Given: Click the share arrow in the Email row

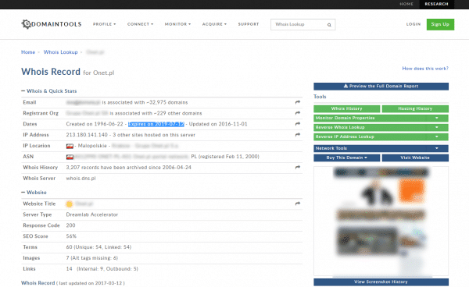Looking at the screenshot, I should (298, 102).
